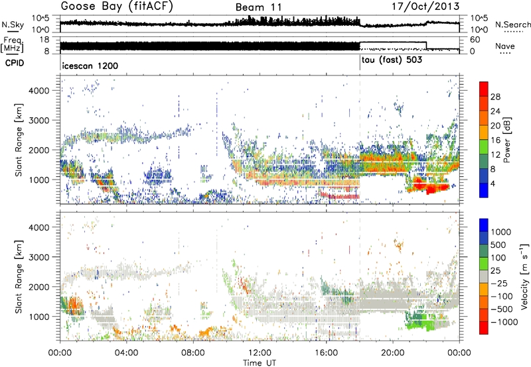
Task: Click the '60' Nave axis tick
Action: point(475,40)
